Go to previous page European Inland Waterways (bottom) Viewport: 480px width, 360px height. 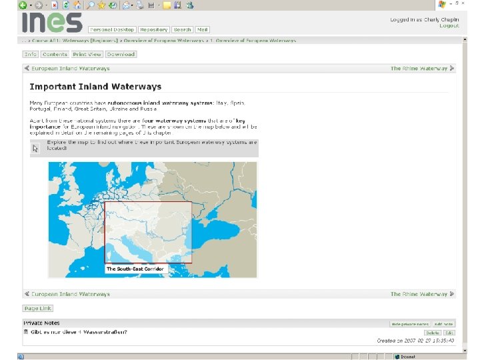71,294
